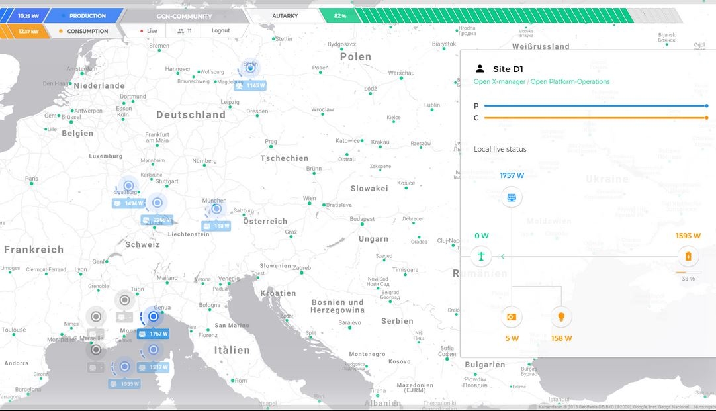
Task: Open the 1494 W site label
Action: click(128, 203)
